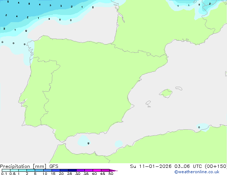The width and height of the screenshot is (227, 175).
Task: Pick the 20–25 mm legend swatch
Action: (64, 170)
